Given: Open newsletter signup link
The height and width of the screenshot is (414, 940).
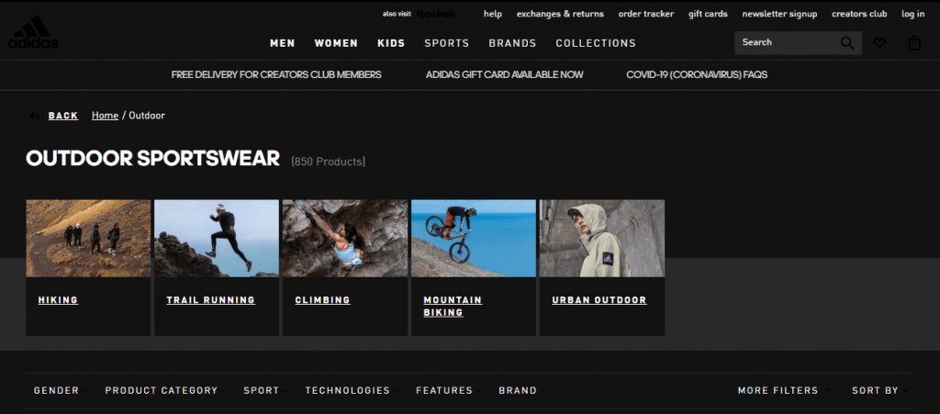Looking at the screenshot, I should point(779,14).
